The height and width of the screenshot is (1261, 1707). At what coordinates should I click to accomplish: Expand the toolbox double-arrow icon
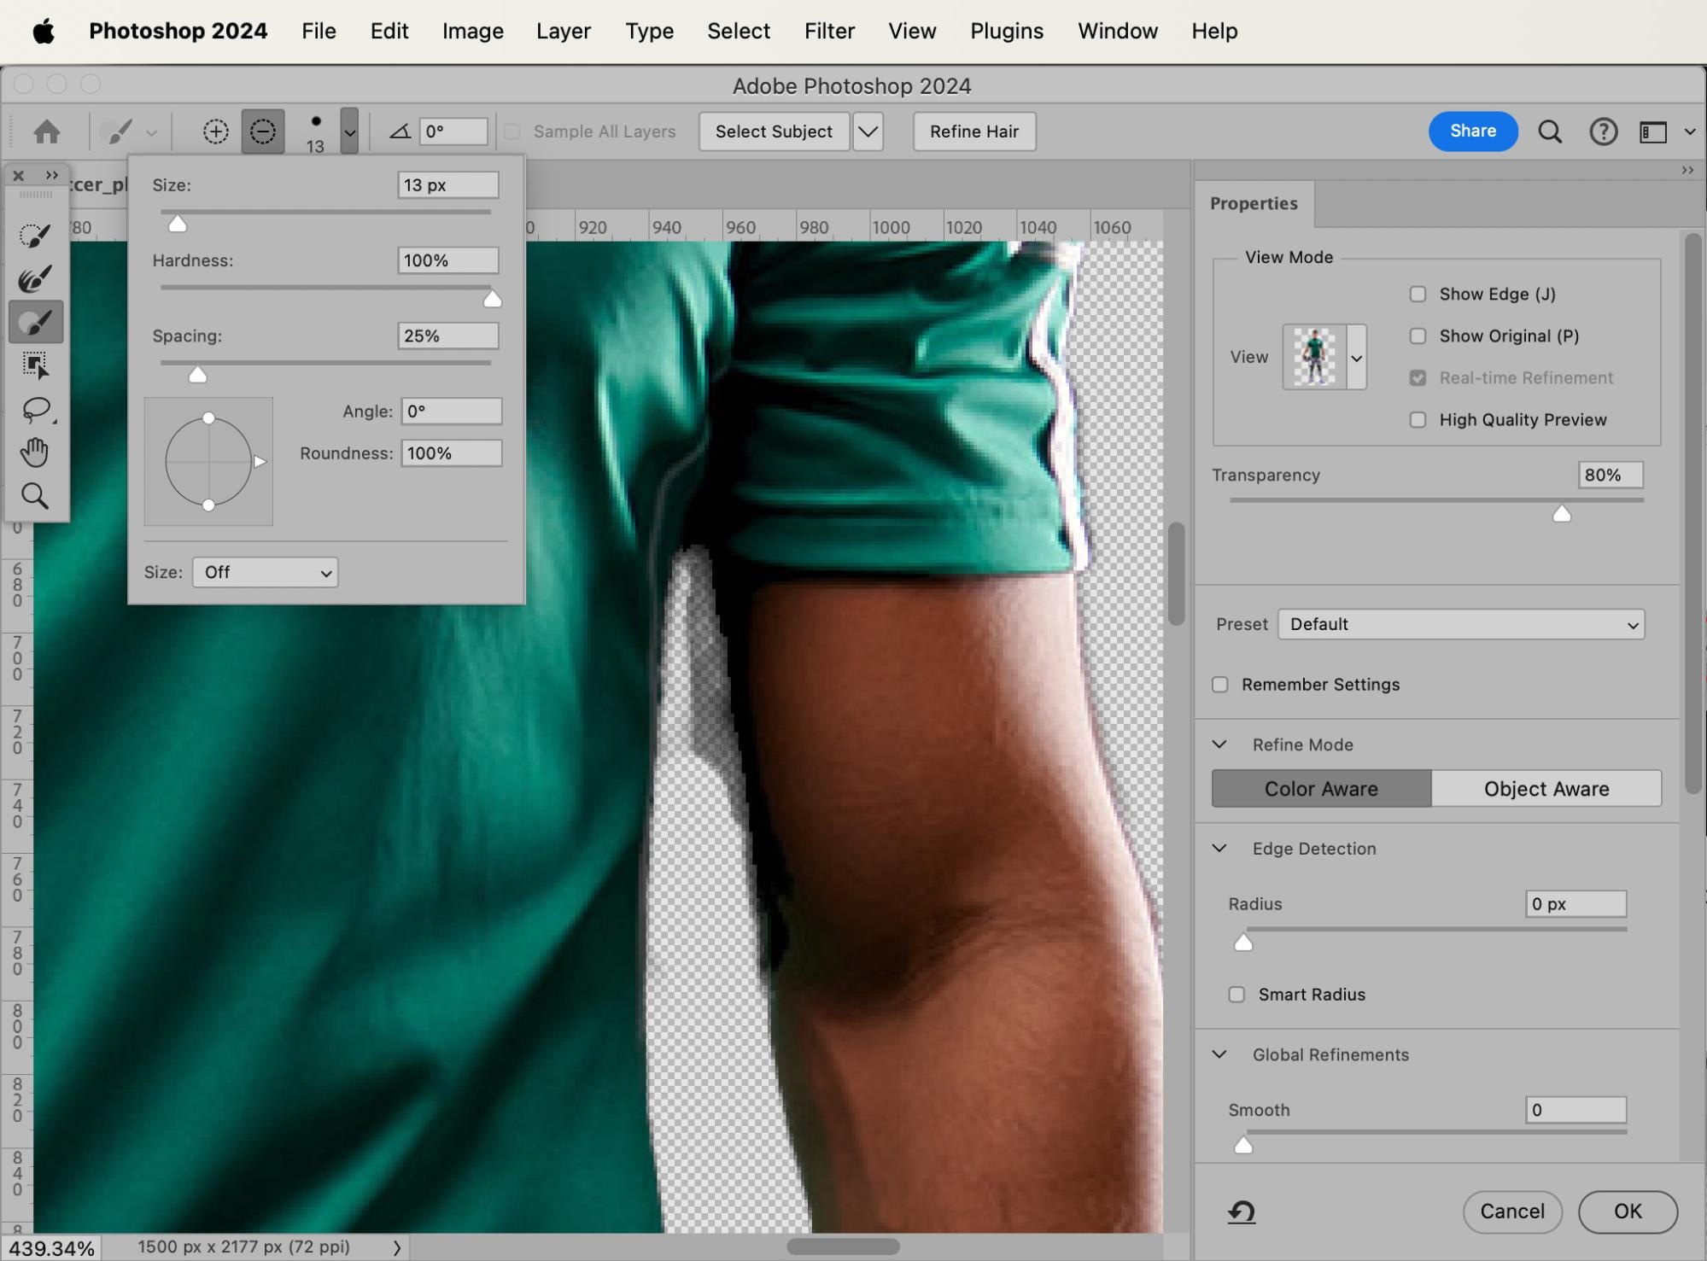click(x=52, y=175)
